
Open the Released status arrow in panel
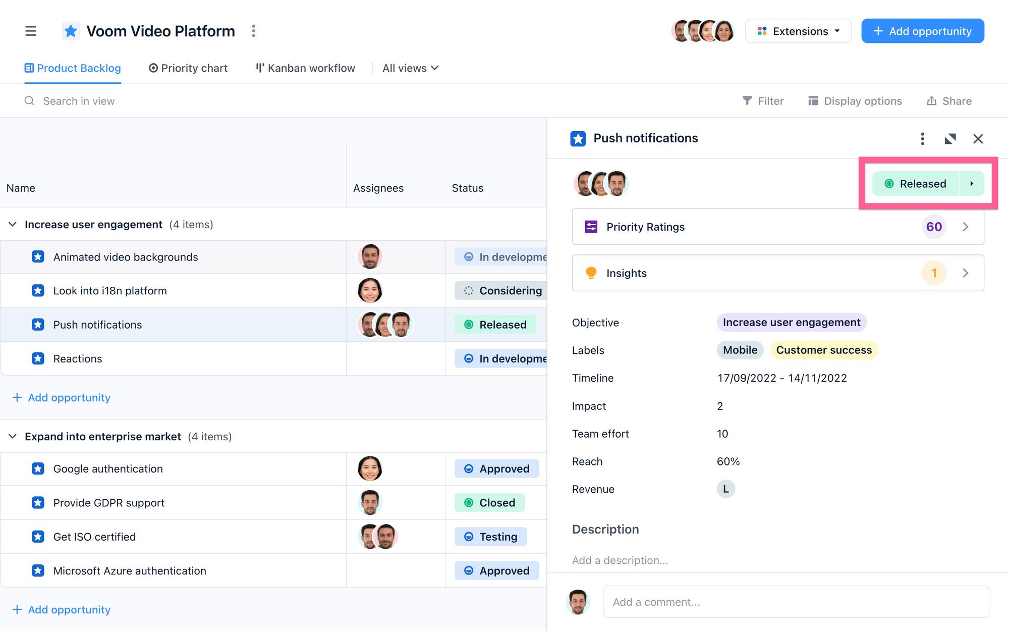971,184
